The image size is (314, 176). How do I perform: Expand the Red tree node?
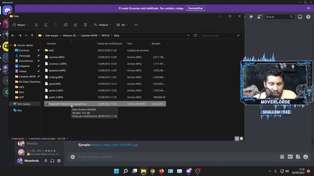tap(11, 110)
